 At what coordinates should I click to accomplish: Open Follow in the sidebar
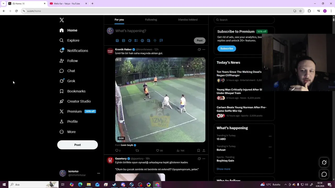pos(69,61)
